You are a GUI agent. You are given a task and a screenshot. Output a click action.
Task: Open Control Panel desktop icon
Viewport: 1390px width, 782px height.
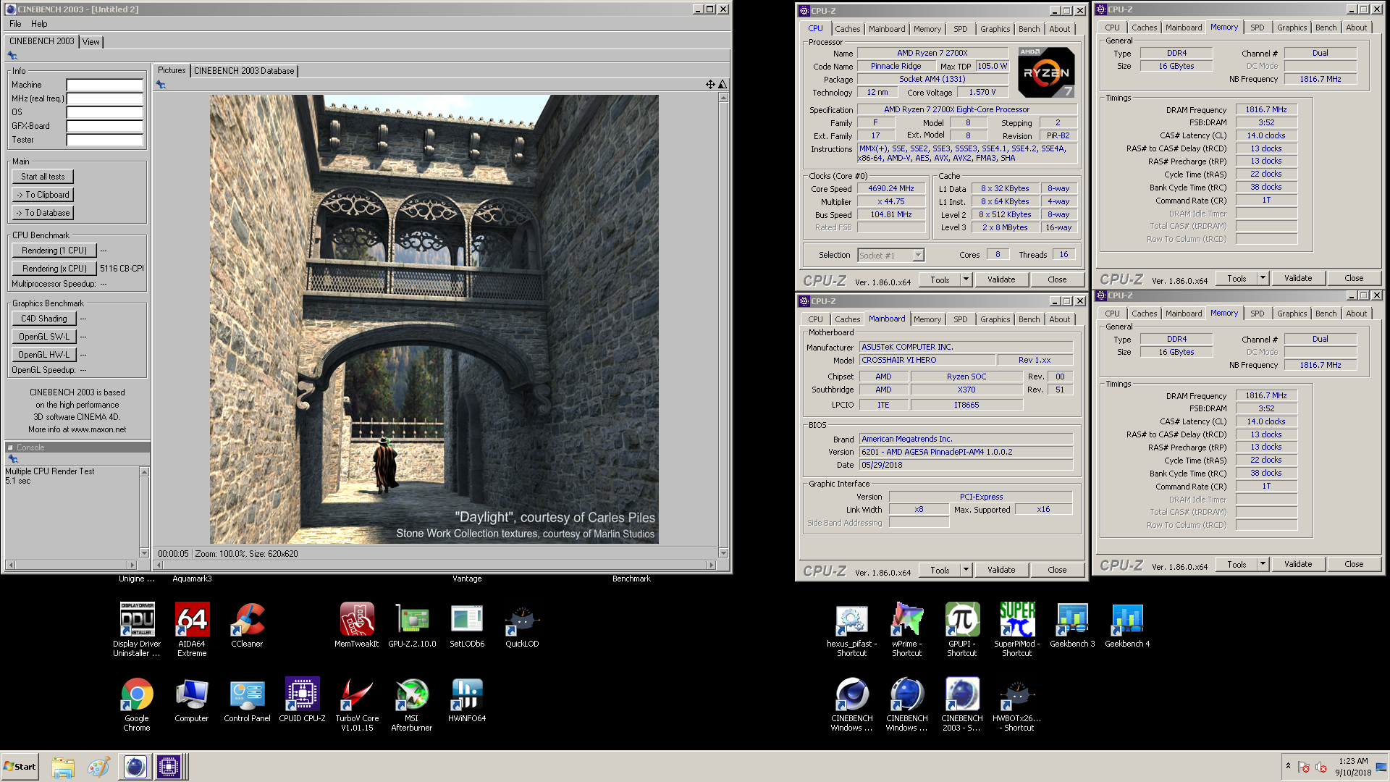coord(247,699)
